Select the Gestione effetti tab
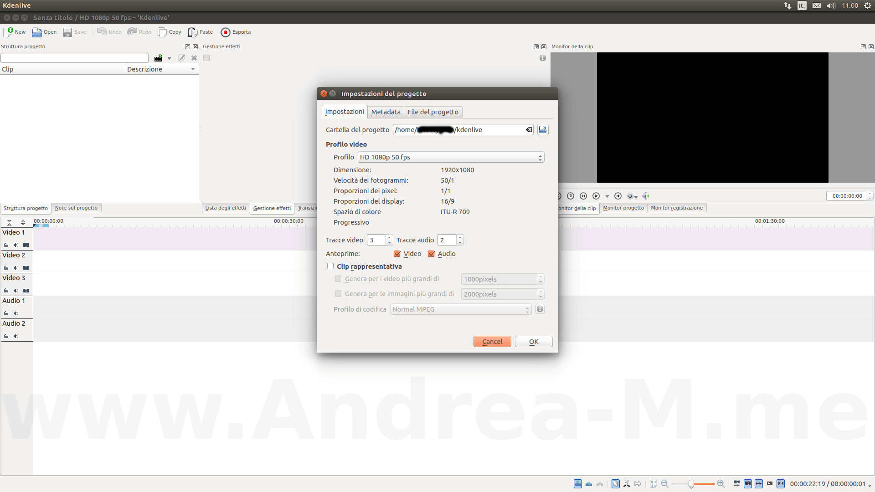Image resolution: width=875 pixels, height=492 pixels. [272, 208]
